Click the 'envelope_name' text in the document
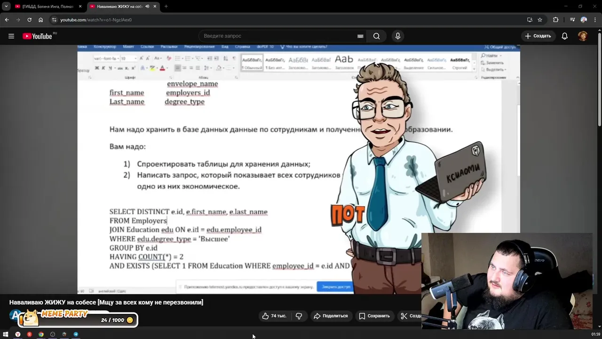Screen dimensions: 602x339 click(x=192, y=84)
